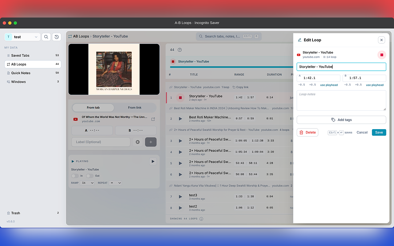
Task: Click the Loop notes text area
Action: point(341,101)
